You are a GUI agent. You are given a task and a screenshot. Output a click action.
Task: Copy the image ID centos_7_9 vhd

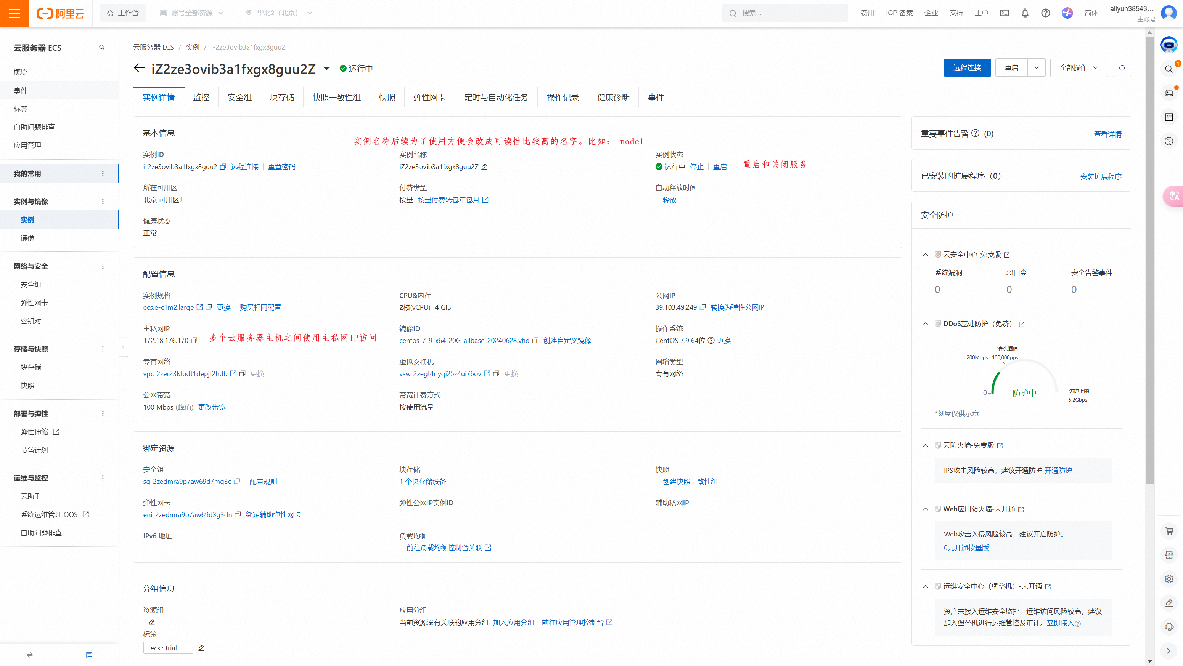pos(535,340)
